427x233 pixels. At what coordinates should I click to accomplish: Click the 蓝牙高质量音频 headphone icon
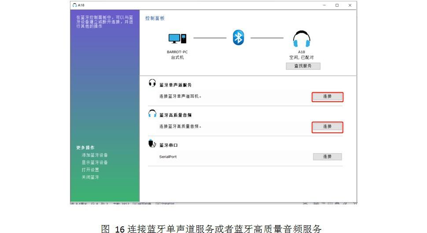point(152,114)
